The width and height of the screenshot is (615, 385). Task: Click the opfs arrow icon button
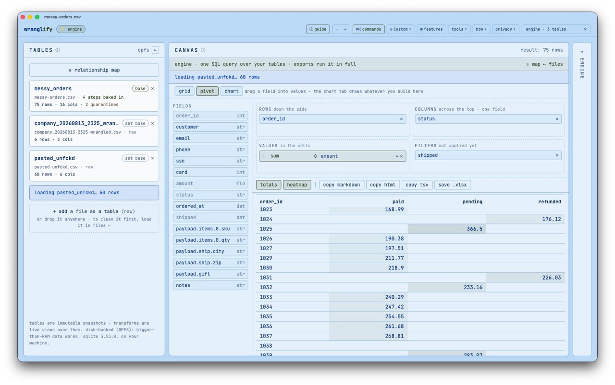click(156, 50)
